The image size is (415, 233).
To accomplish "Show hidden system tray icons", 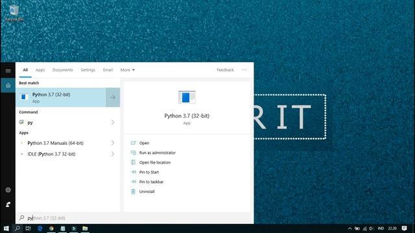I will [x=350, y=228].
